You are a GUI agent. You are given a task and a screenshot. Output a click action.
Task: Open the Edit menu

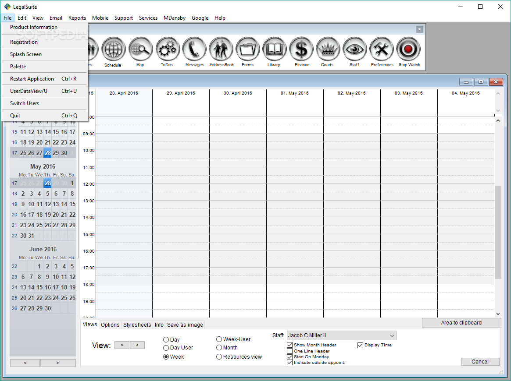click(x=22, y=18)
